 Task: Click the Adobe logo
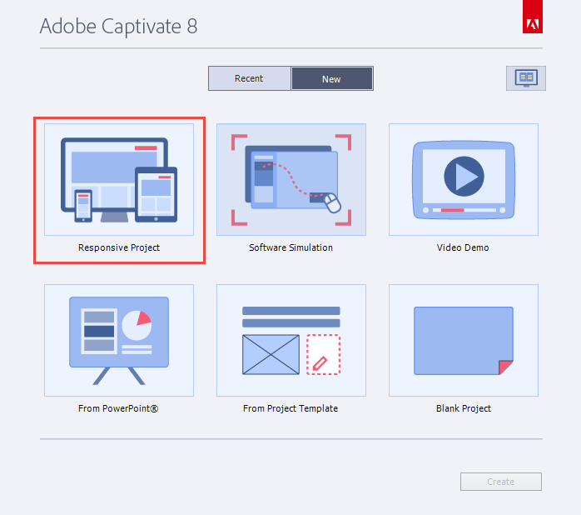[x=533, y=17]
